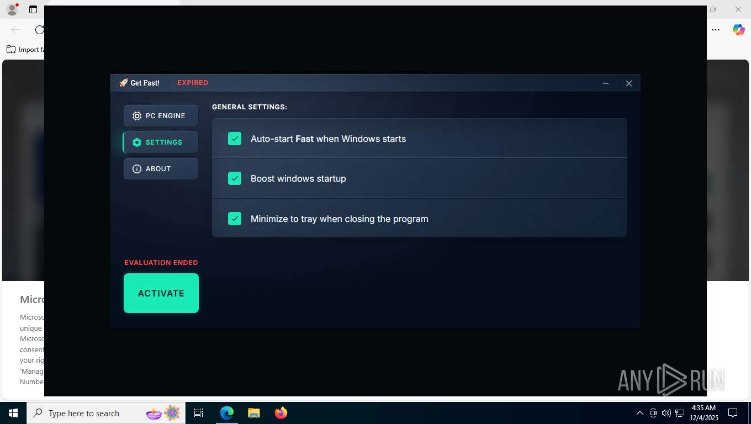The image size is (751, 424).
Task: Launch Microsoft Edge from taskbar
Action: click(x=227, y=413)
